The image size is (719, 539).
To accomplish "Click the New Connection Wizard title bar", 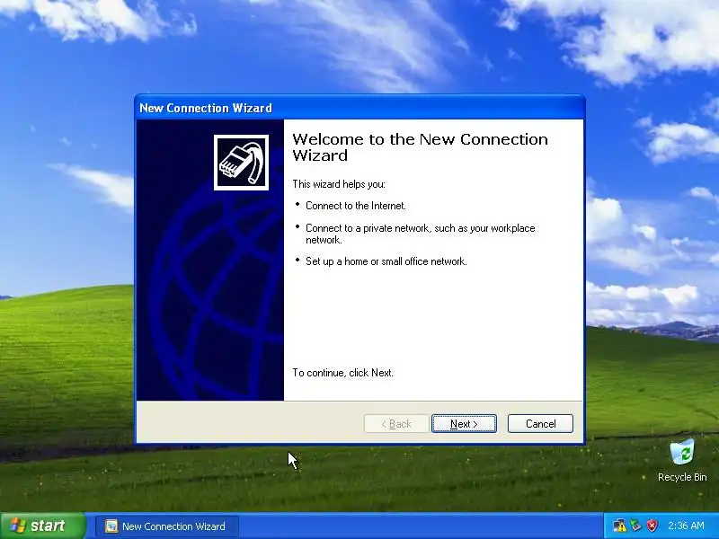I will click(x=360, y=108).
